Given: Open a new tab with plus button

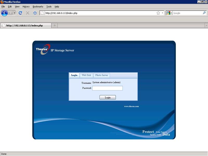Looking at the screenshot, I should point(55,25).
